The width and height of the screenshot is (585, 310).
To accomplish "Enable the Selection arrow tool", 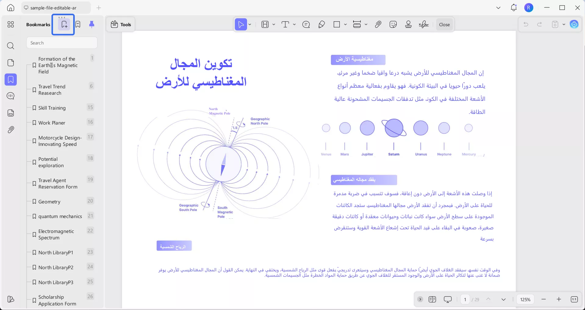I will click(241, 24).
